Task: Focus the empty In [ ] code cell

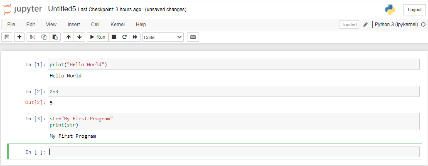Action: pyautogui.click(x=234, y=152)
